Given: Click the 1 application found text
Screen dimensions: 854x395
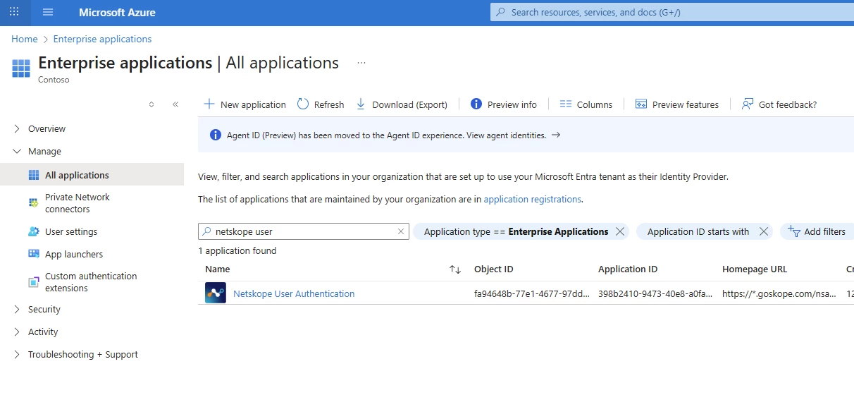Looking at the screenshot, I should pos(237,250).
